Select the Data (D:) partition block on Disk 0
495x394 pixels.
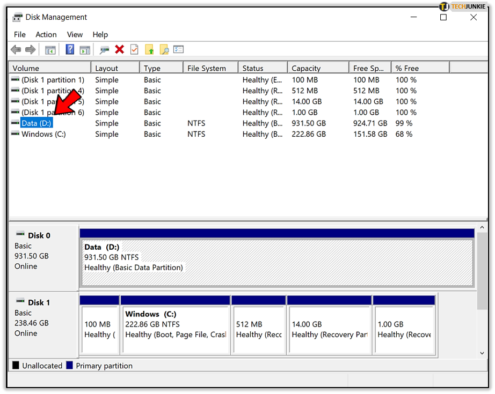[x=277, y=262]
